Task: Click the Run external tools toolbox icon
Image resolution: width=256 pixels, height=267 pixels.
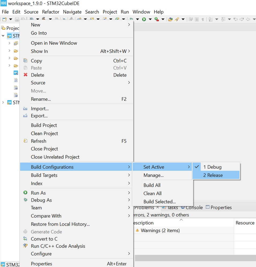Action: click(157, 19)
